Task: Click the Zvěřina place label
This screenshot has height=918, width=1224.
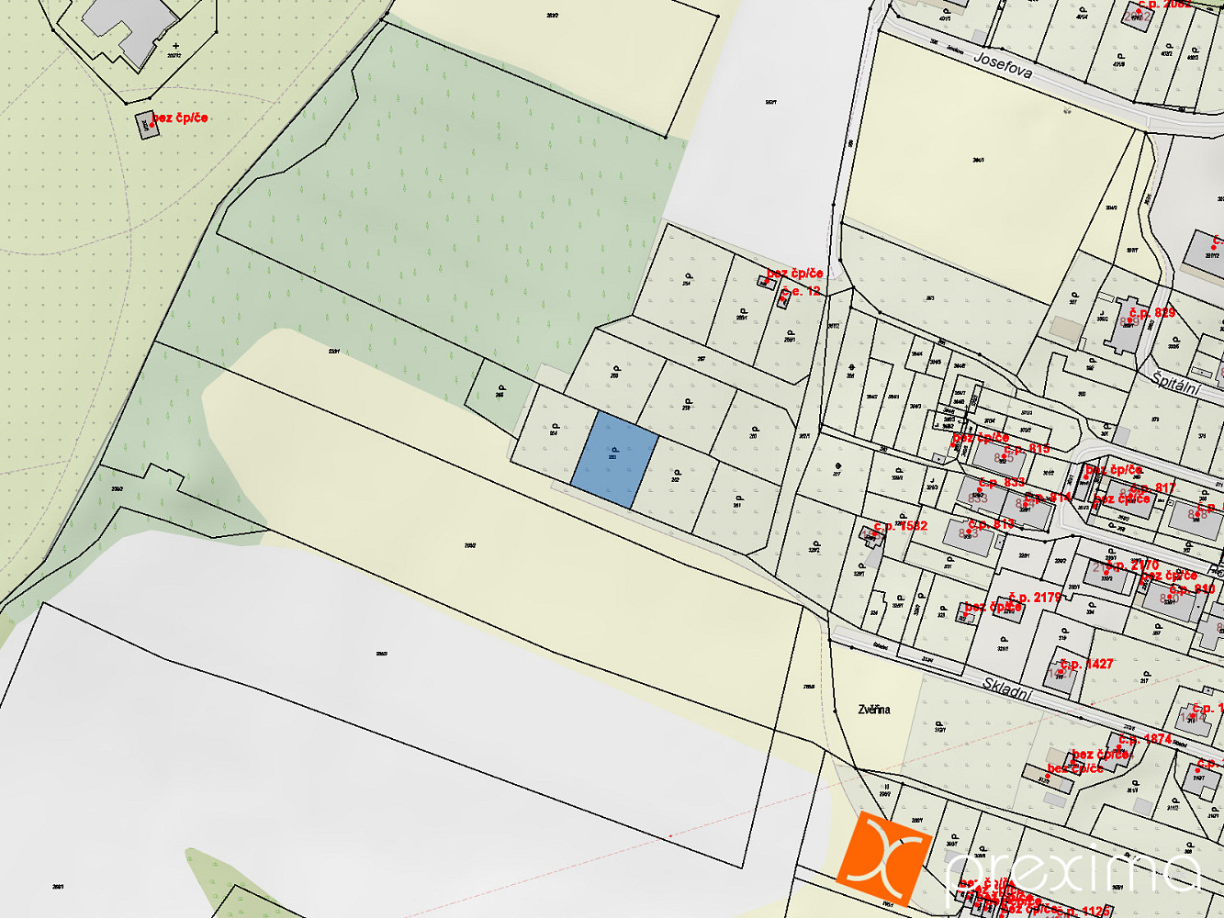Action: coord(874,710)
